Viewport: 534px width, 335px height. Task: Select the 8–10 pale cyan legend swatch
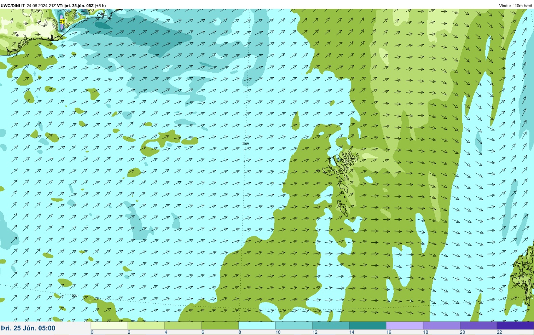point(257,325)
